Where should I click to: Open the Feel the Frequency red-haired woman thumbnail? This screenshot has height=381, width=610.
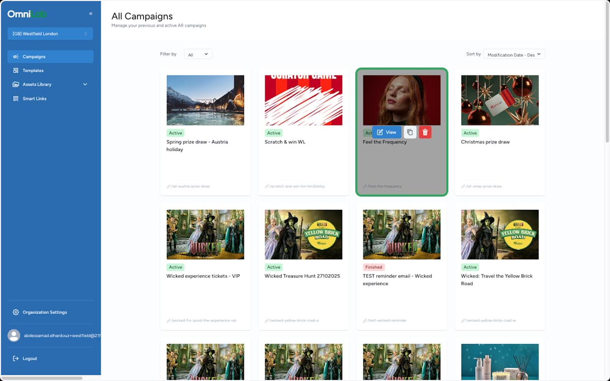pyautogui.click(x=402, y=100)
